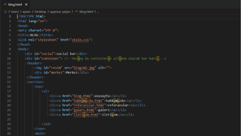The width and height of the screenshot is (241, 136).
Task: Click the rel="stylesheet" attribute
Action: pyautogui.click(x=43, y=40)
